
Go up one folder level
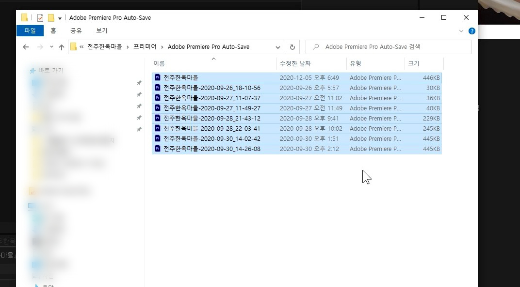(x=61, y=47)
